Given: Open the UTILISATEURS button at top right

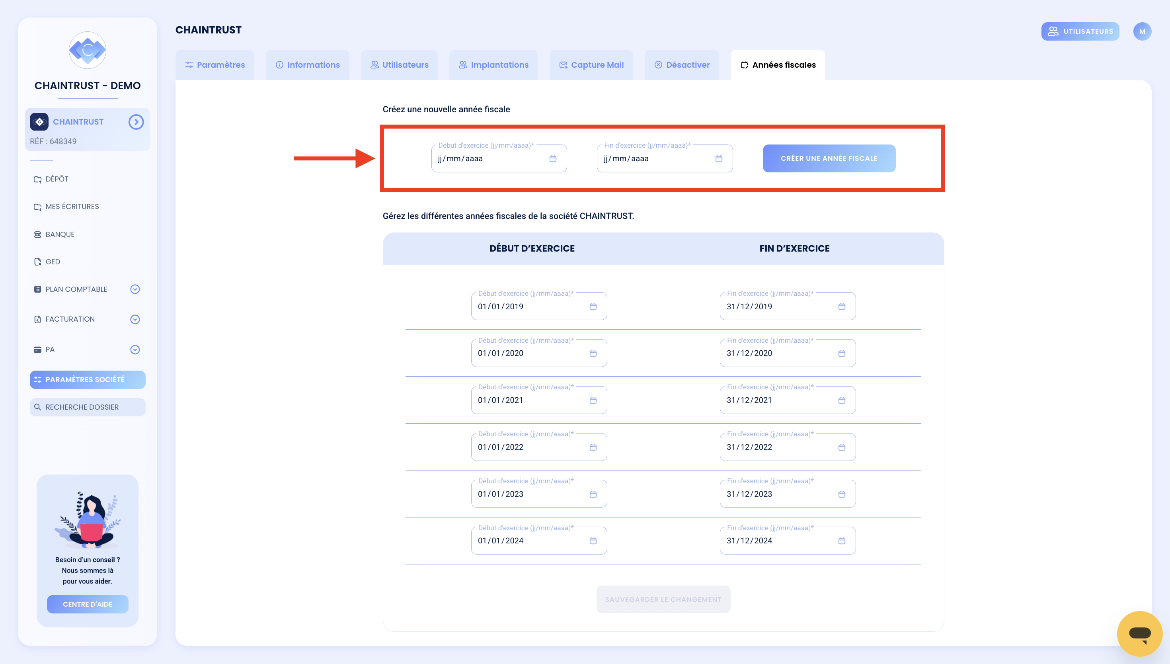Looking at the screenshot, I should pyautogui.click(x=1080, y=31).
